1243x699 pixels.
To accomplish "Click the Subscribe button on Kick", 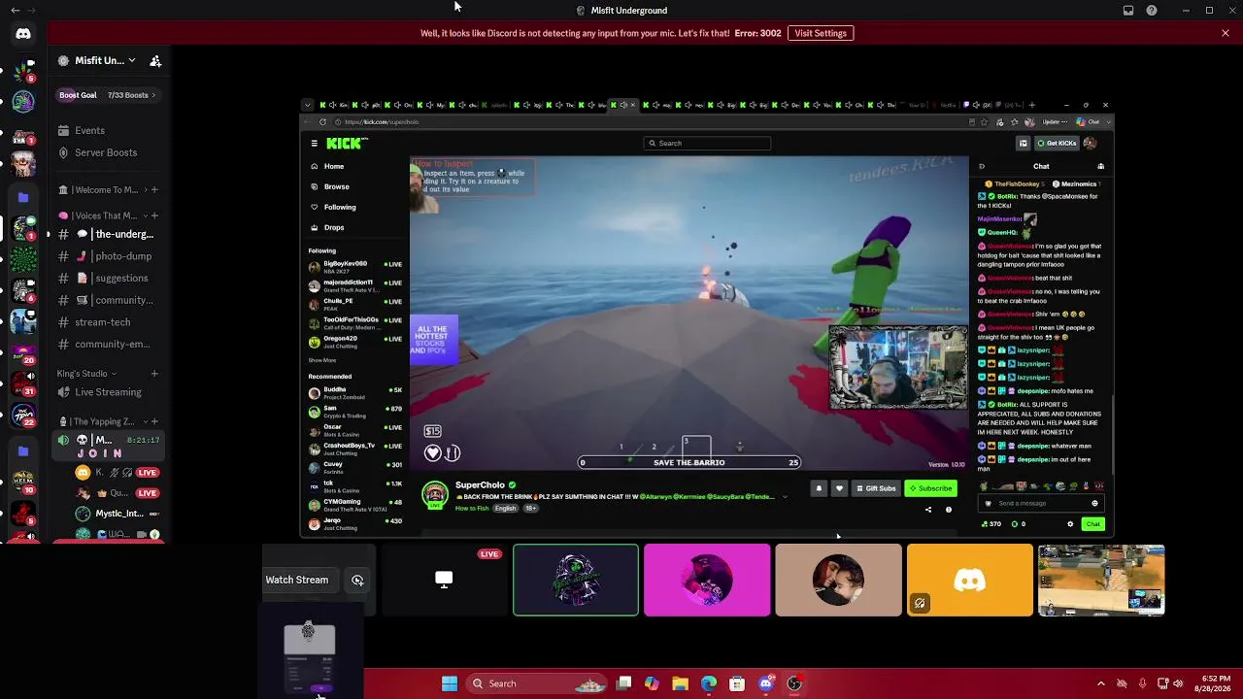I will [x=930, y=488].
